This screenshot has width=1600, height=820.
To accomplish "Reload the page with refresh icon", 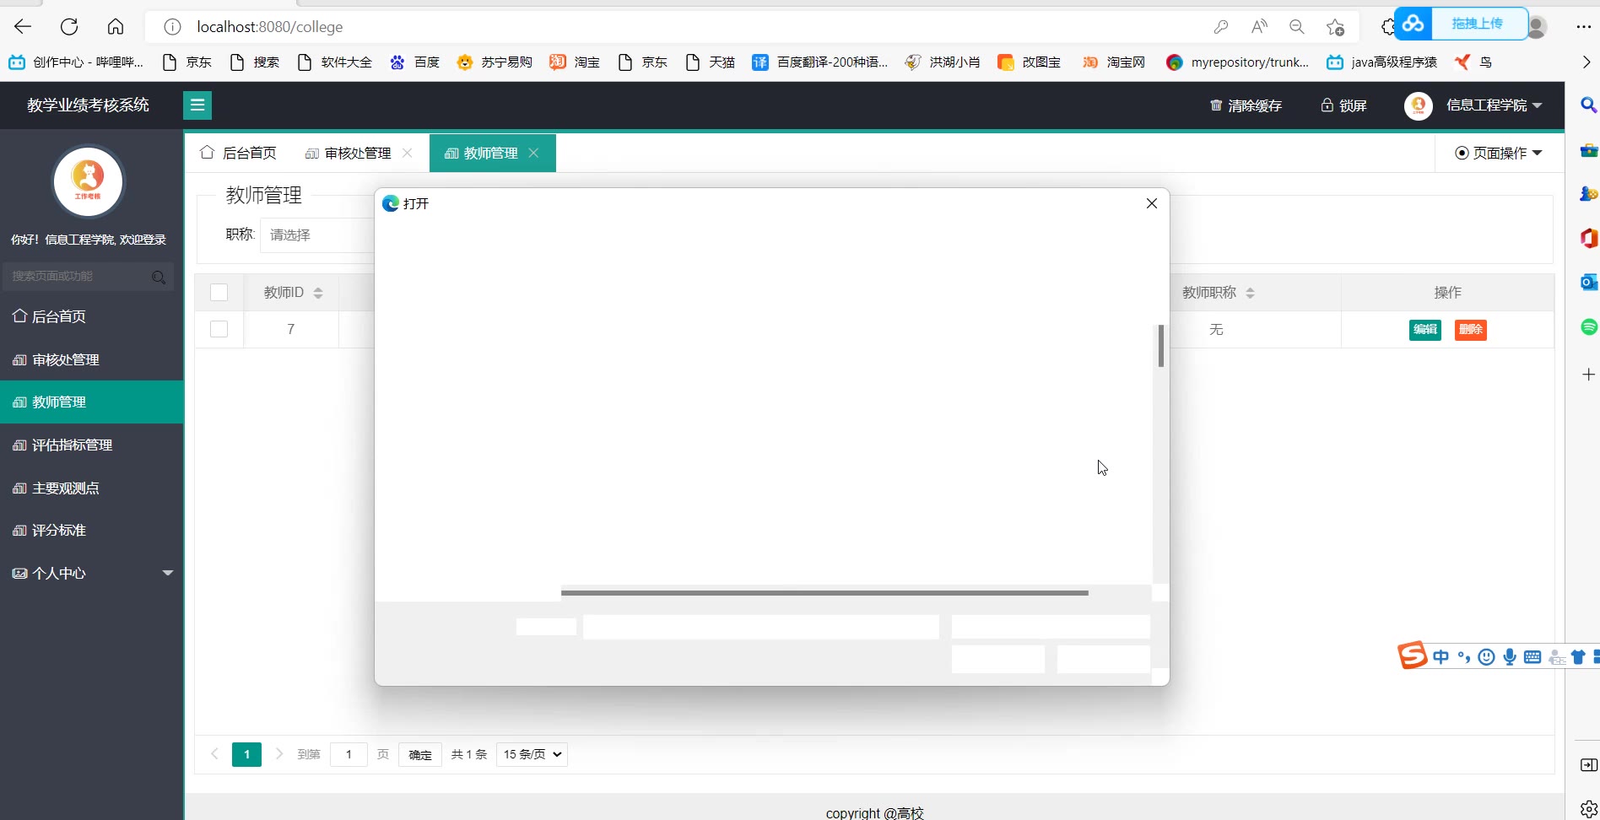I will tap(69, 27).
